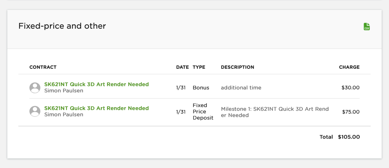
Task: Select Simon Paulsen name in the Bonus row
Action: click(63, 90)
